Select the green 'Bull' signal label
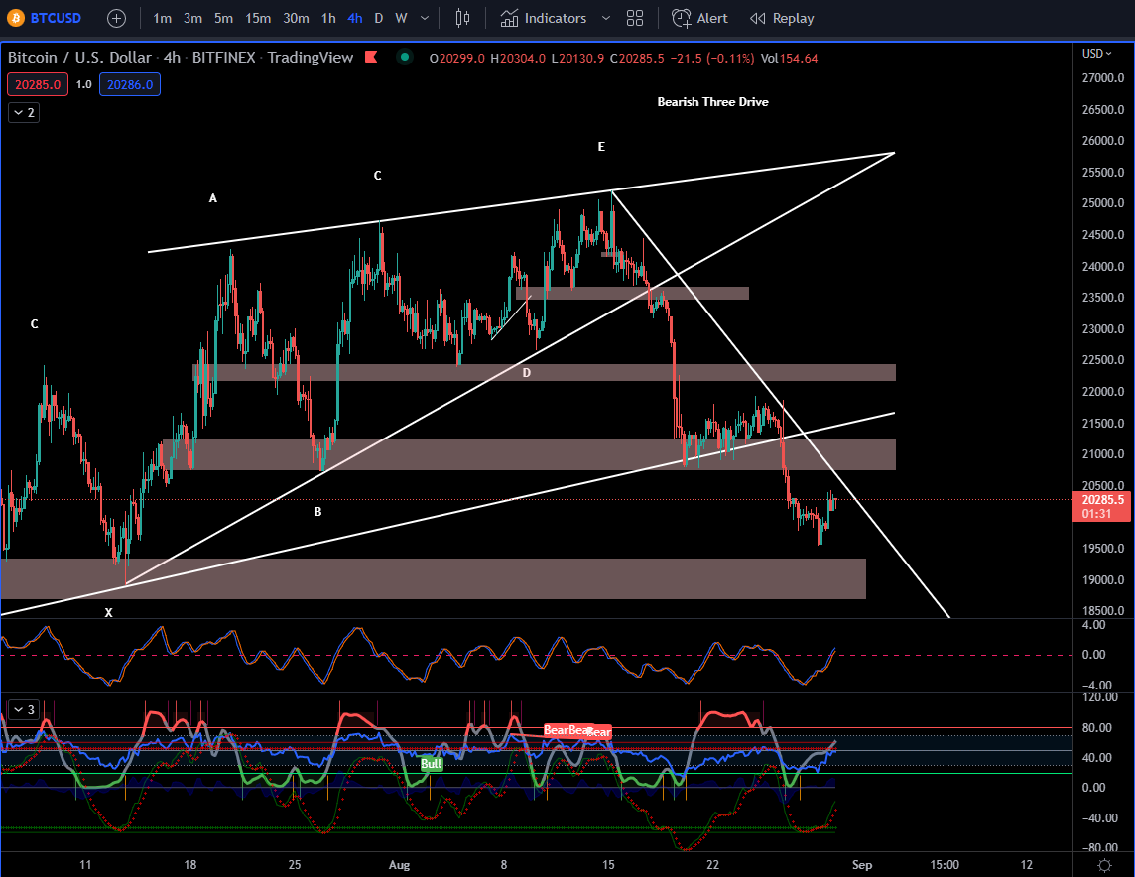 pos(432,764)
